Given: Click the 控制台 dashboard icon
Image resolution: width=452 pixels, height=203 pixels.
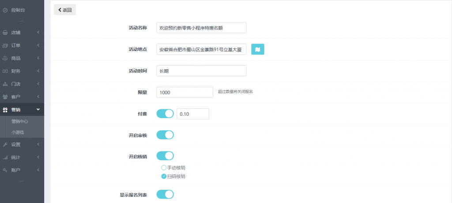Looking at the screenshot, I should [5, 10].
